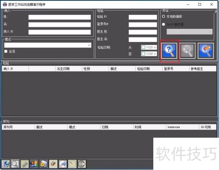Open the 至 end date dropdown
Image resolution: width=219 pixels, height=170 pixels.
click(x=155, y=54)
